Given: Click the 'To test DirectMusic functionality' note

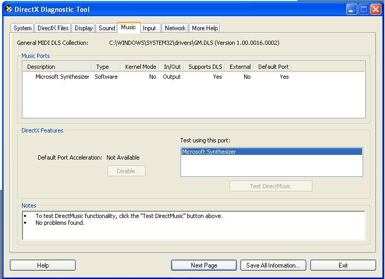Looking at the screenshot, I should pos(129,216).
